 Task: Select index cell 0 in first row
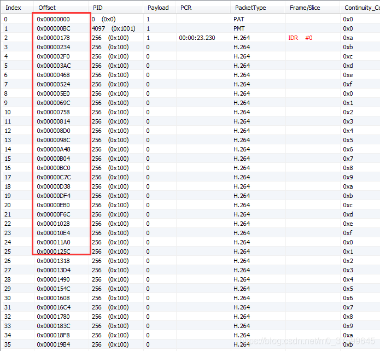coord(6,19)
